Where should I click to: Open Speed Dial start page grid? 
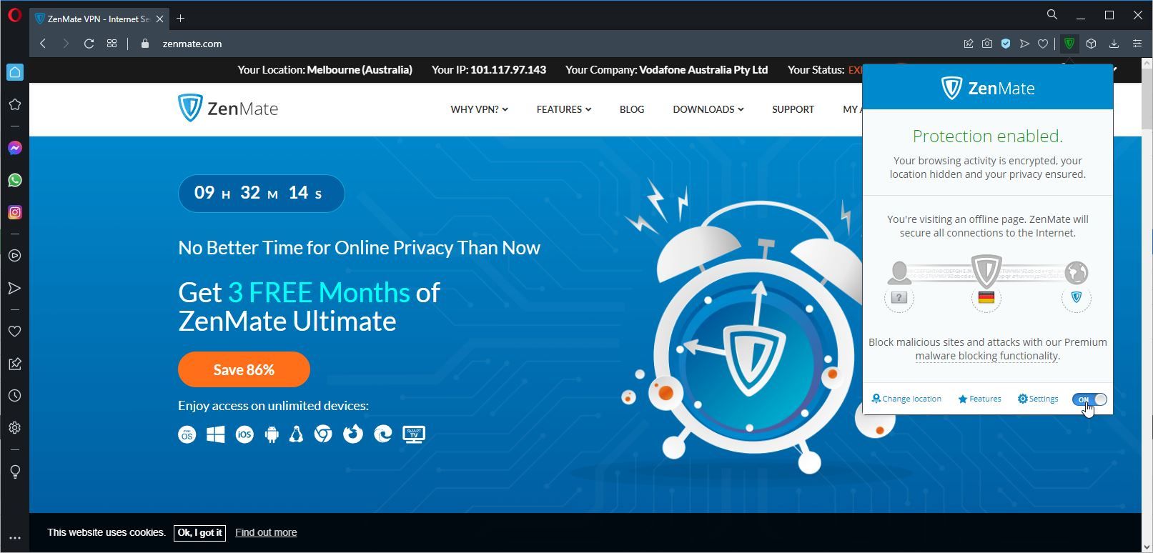tap(112, 44)
